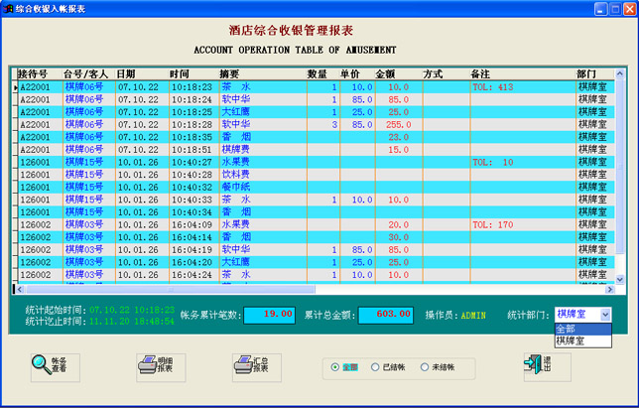Click the app icon in title bar
Screen dimensions: 639x408
point(8,7)
